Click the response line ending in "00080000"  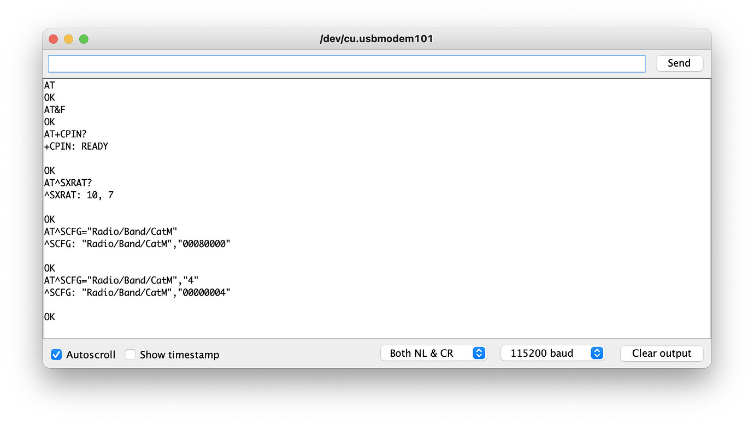click(138, 244)
